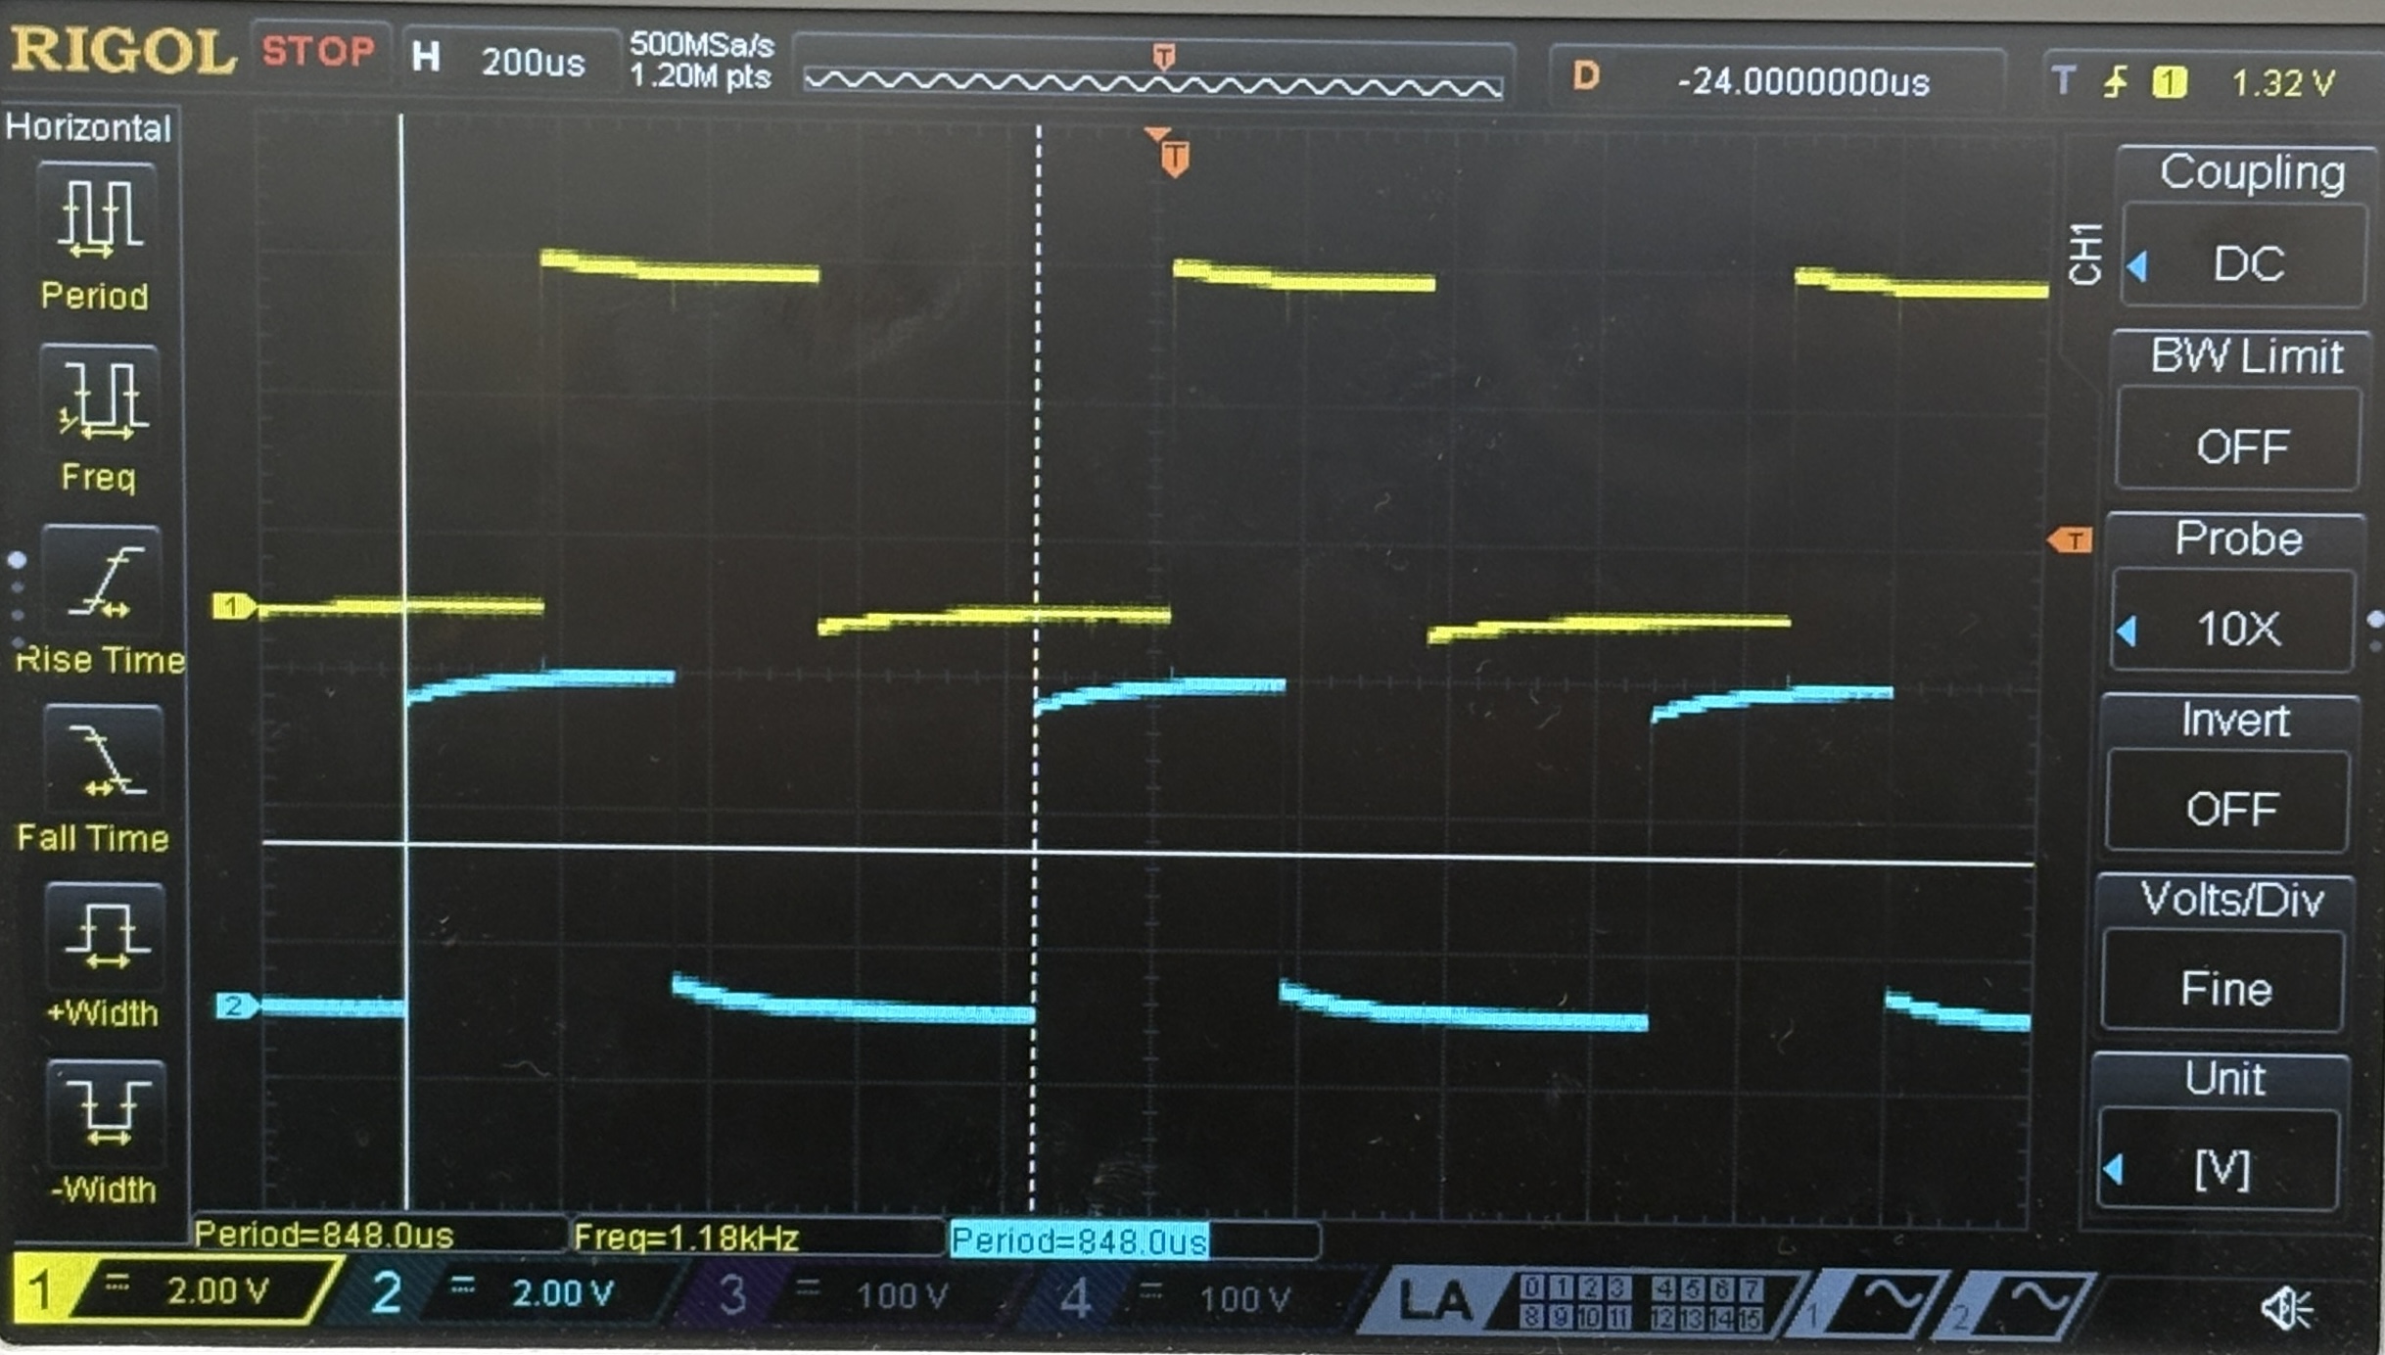Select the -Width measurement icon
Viewport: 2385px width, 1355px height.
(x=106, y=1112)
